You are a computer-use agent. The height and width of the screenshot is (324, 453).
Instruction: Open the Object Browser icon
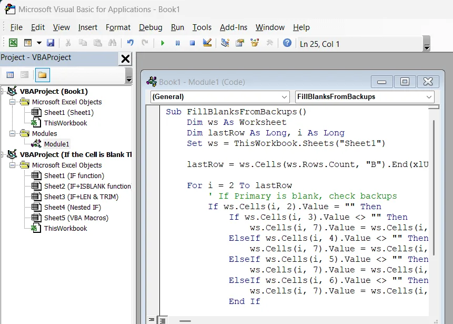[255, 43]
